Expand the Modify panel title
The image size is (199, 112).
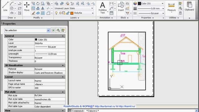38,18
